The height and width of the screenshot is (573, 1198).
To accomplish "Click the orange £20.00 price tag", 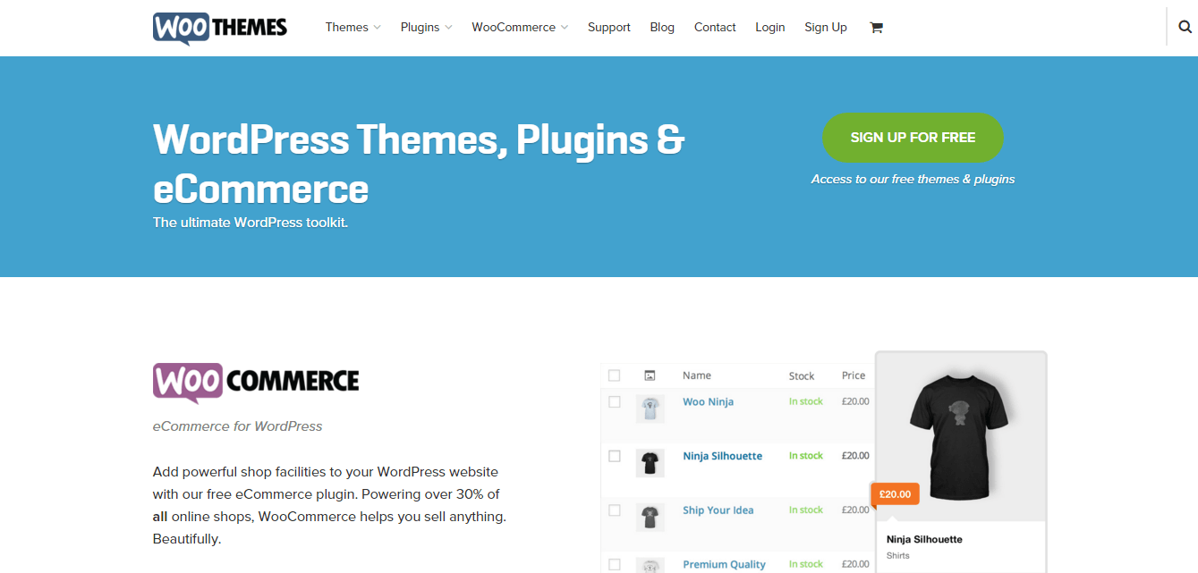I will [895, 494].
